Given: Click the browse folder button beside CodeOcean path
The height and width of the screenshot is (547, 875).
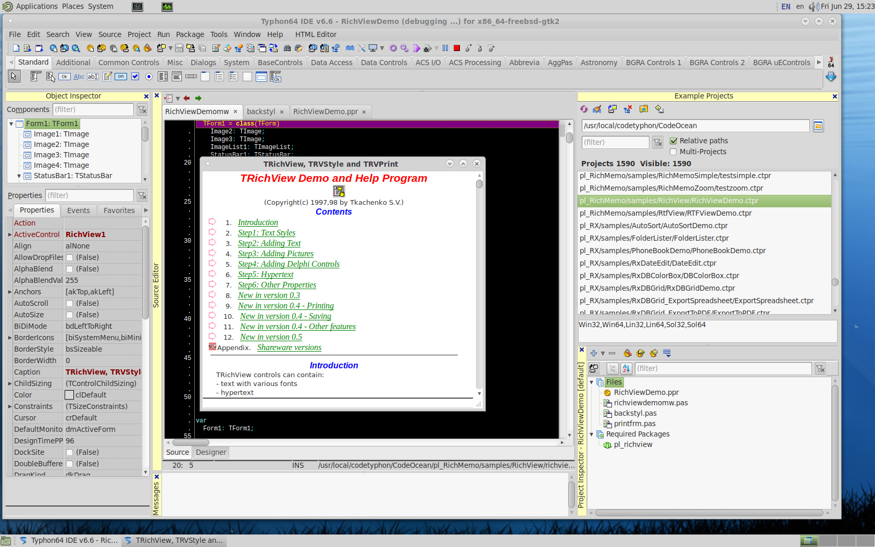Looking at the screenshot, I should click(x=818, y=126).
